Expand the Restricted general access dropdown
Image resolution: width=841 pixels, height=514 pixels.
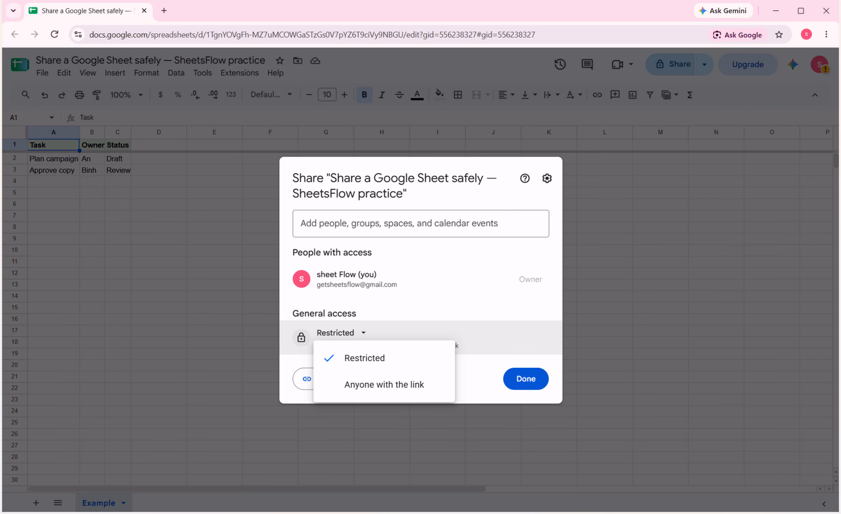click(341, 333)
